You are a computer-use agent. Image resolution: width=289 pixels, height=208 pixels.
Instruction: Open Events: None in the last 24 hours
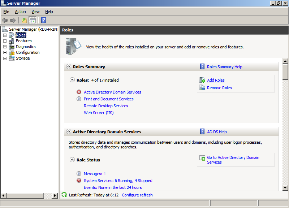click(x=113, y=187)
